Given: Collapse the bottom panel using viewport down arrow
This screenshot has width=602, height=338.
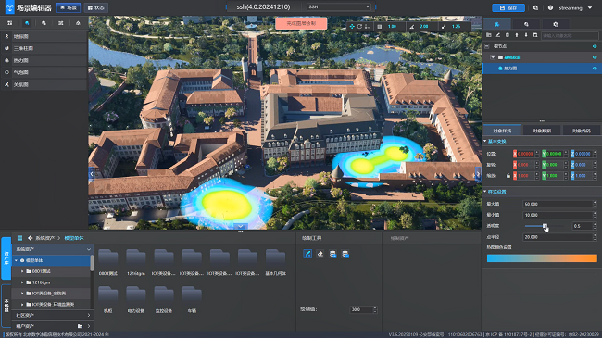Looking at the screenshot, I should coord(241,226).
